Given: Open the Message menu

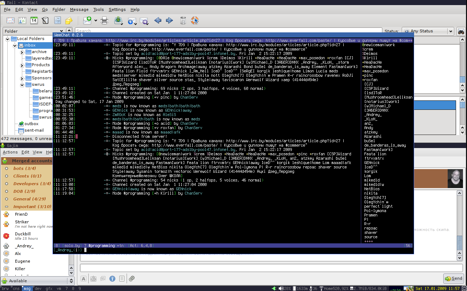Looking at the screenshot, I should [79, 9].
